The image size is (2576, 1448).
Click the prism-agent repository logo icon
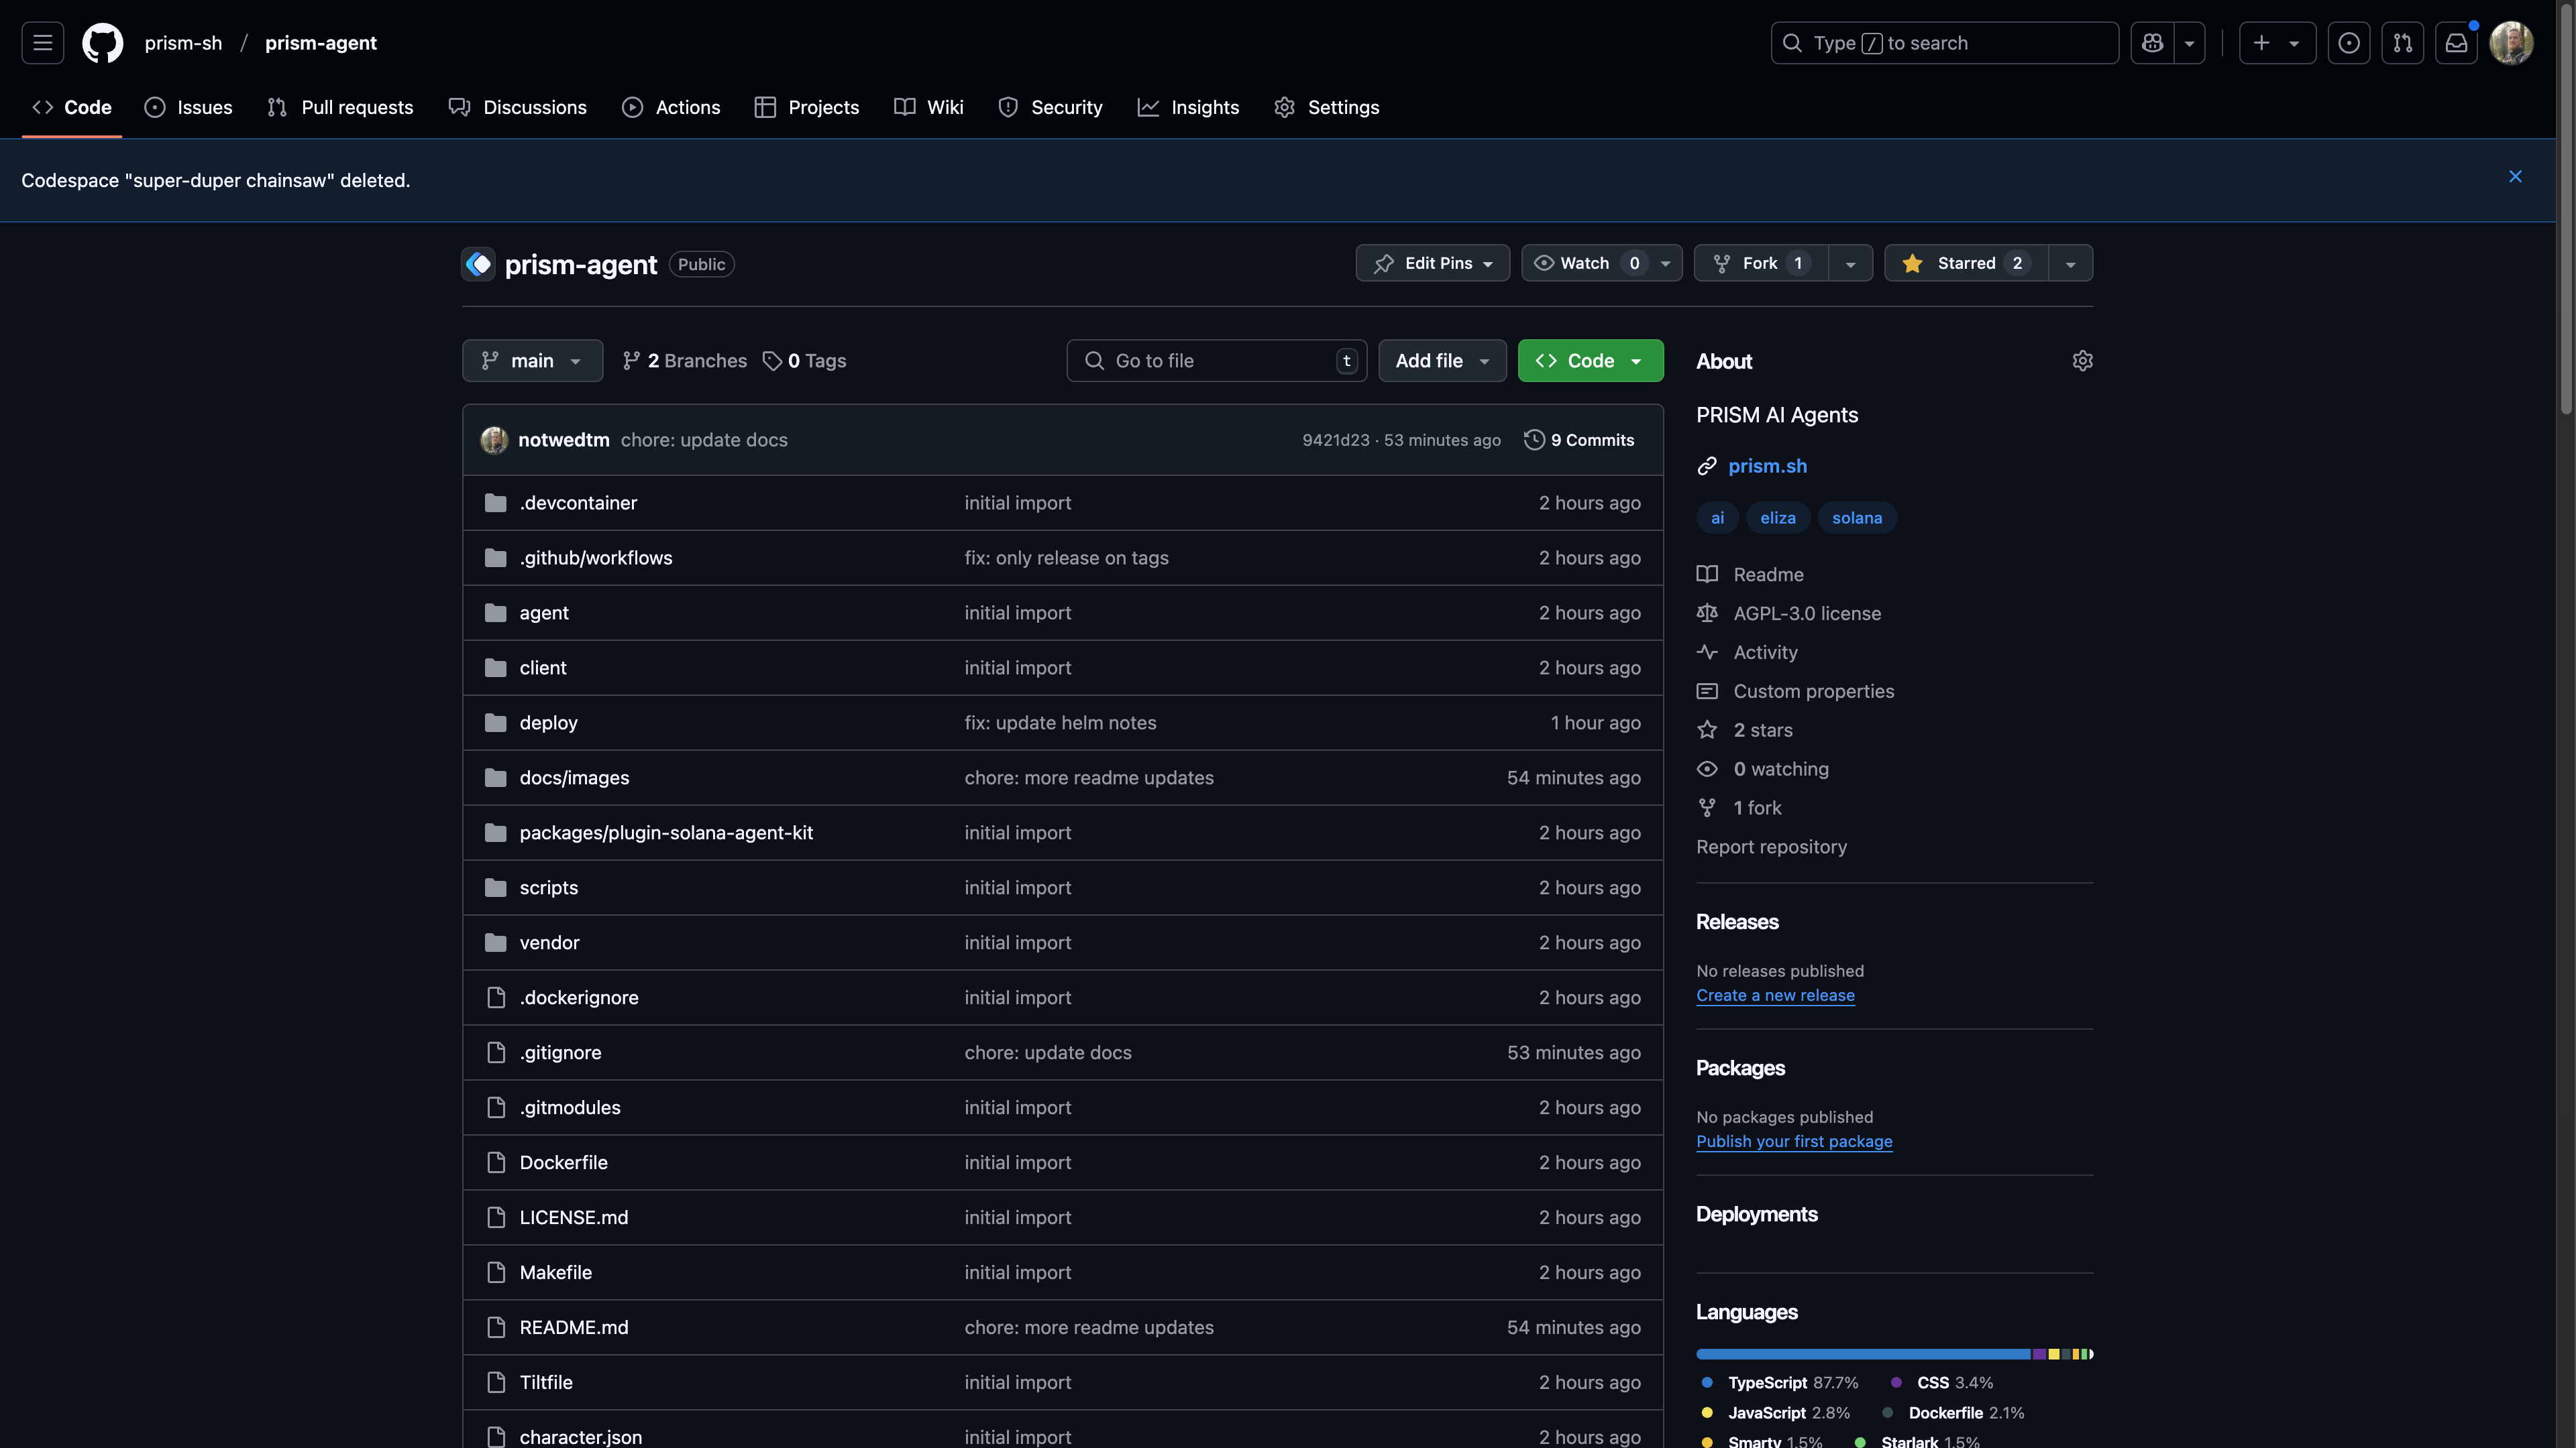pyautogui.click(x=479, y=264)
